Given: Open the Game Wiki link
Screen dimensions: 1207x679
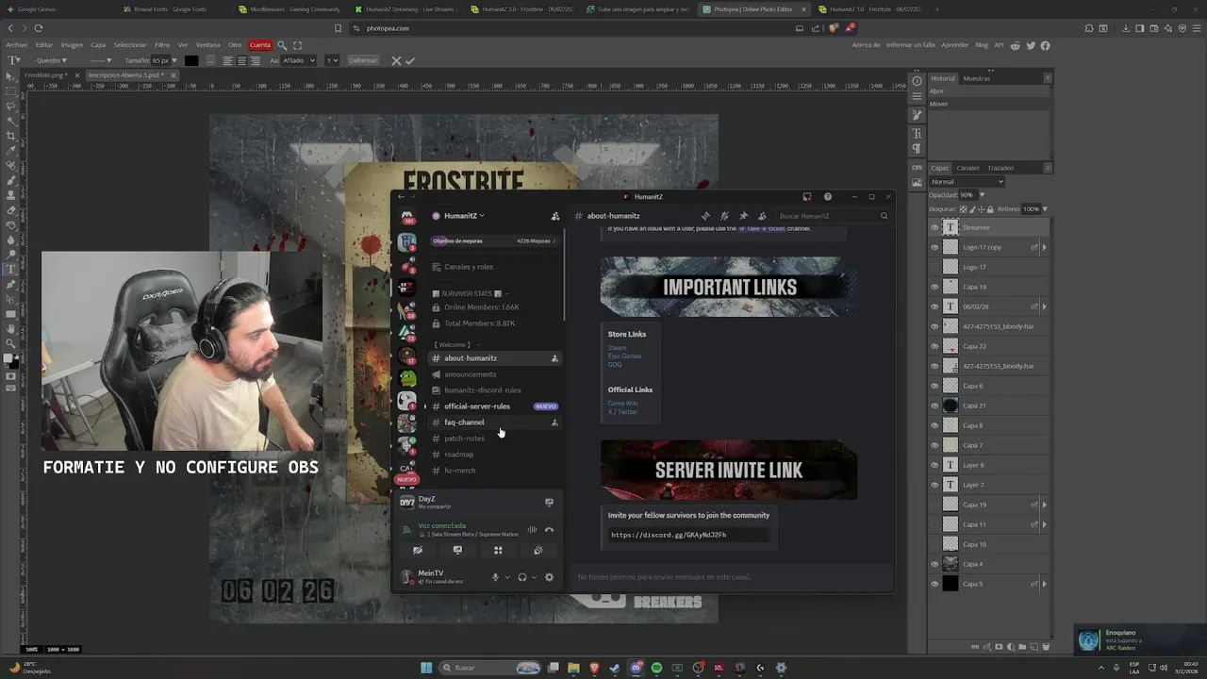Looking at the screenshot, I should tap(622, 404).
